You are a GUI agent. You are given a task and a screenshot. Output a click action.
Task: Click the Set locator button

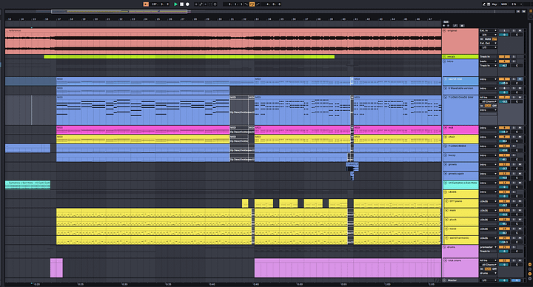446,21
